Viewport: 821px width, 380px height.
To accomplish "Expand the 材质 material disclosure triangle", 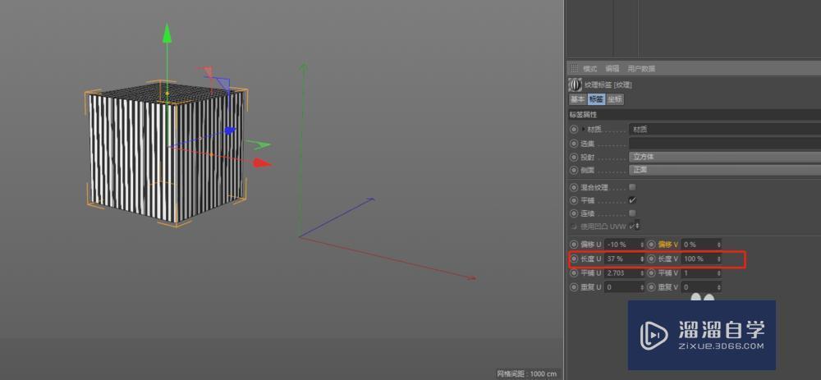I will [584, 129].
